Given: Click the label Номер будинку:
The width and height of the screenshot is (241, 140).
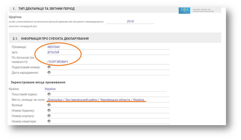Looking at the screenshot, I should coord(23,111).
